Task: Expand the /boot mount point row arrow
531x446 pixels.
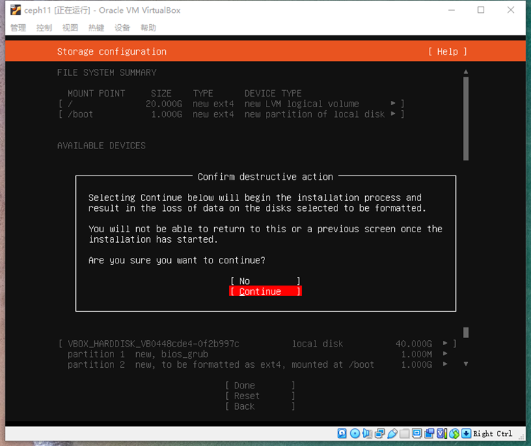Action: [x=393, y=114]
